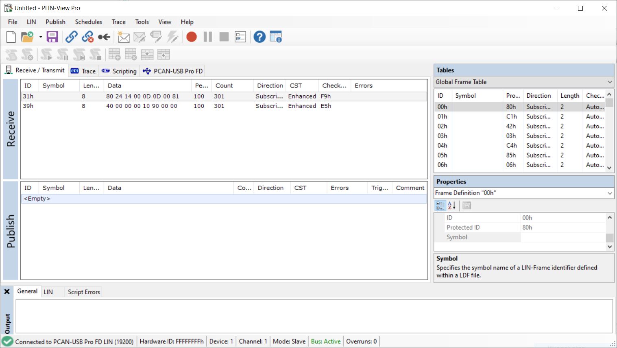Click the New message envelope icon

123,37
